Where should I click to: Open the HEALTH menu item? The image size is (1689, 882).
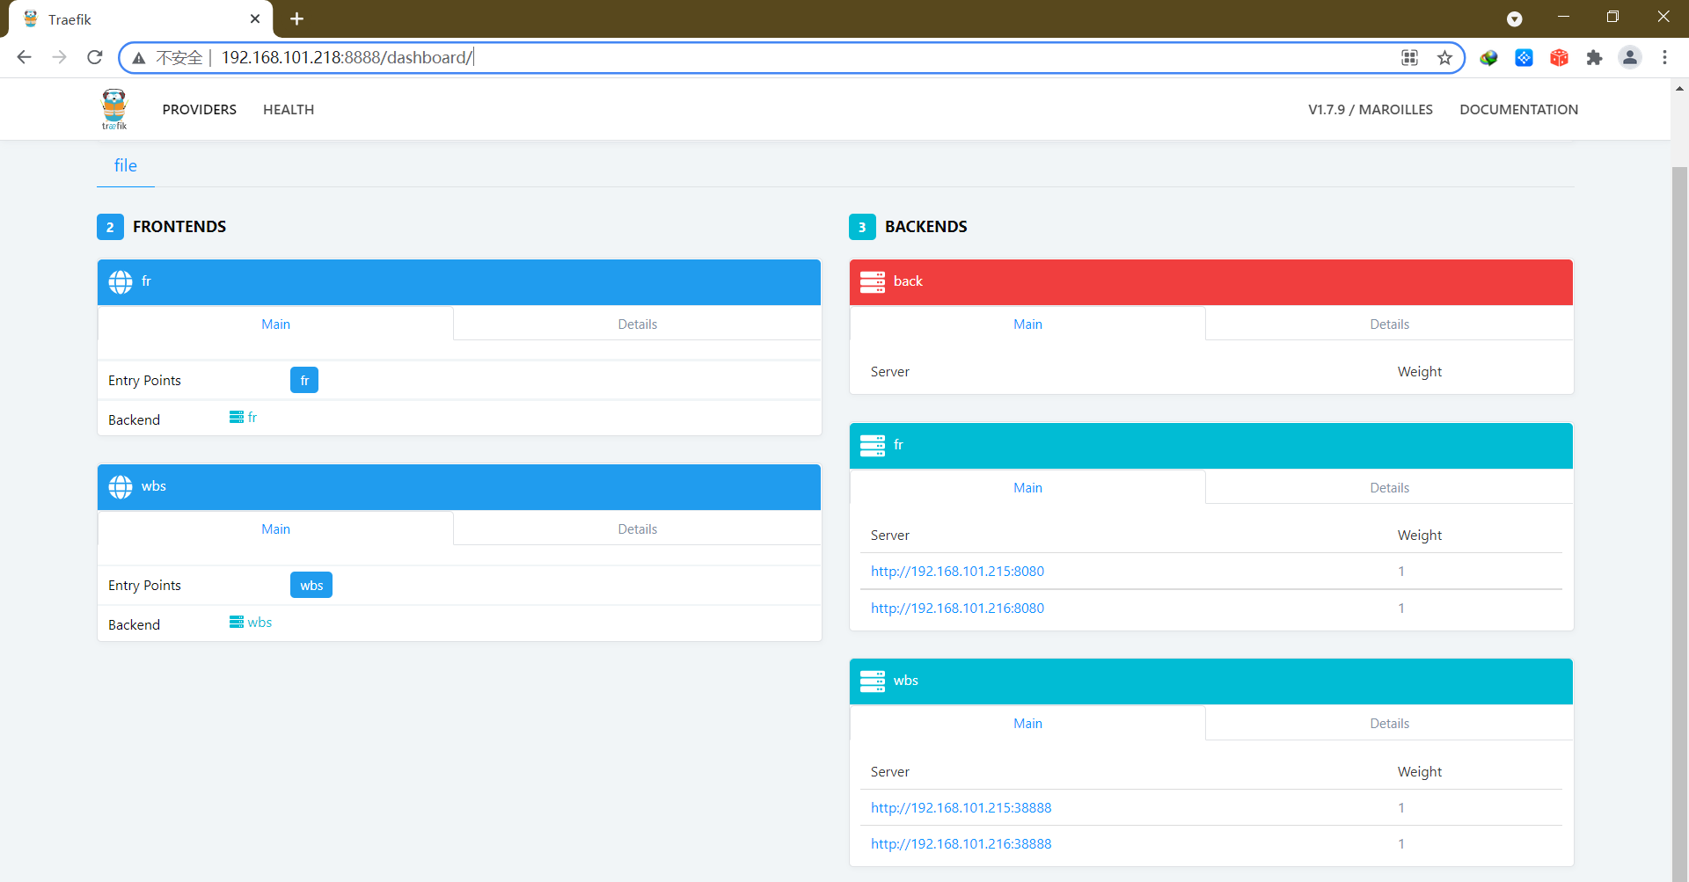pyautogui.click(x=289, y=109)
